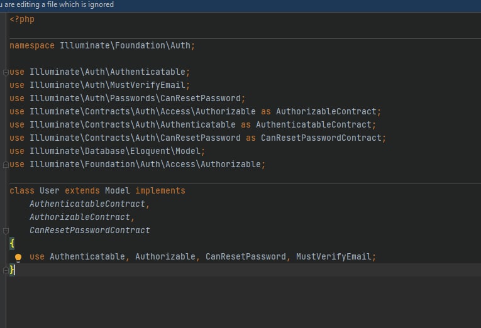Click Illuminate\Contracts\Auth\CanResetPassword import path

tap(135, 138)
